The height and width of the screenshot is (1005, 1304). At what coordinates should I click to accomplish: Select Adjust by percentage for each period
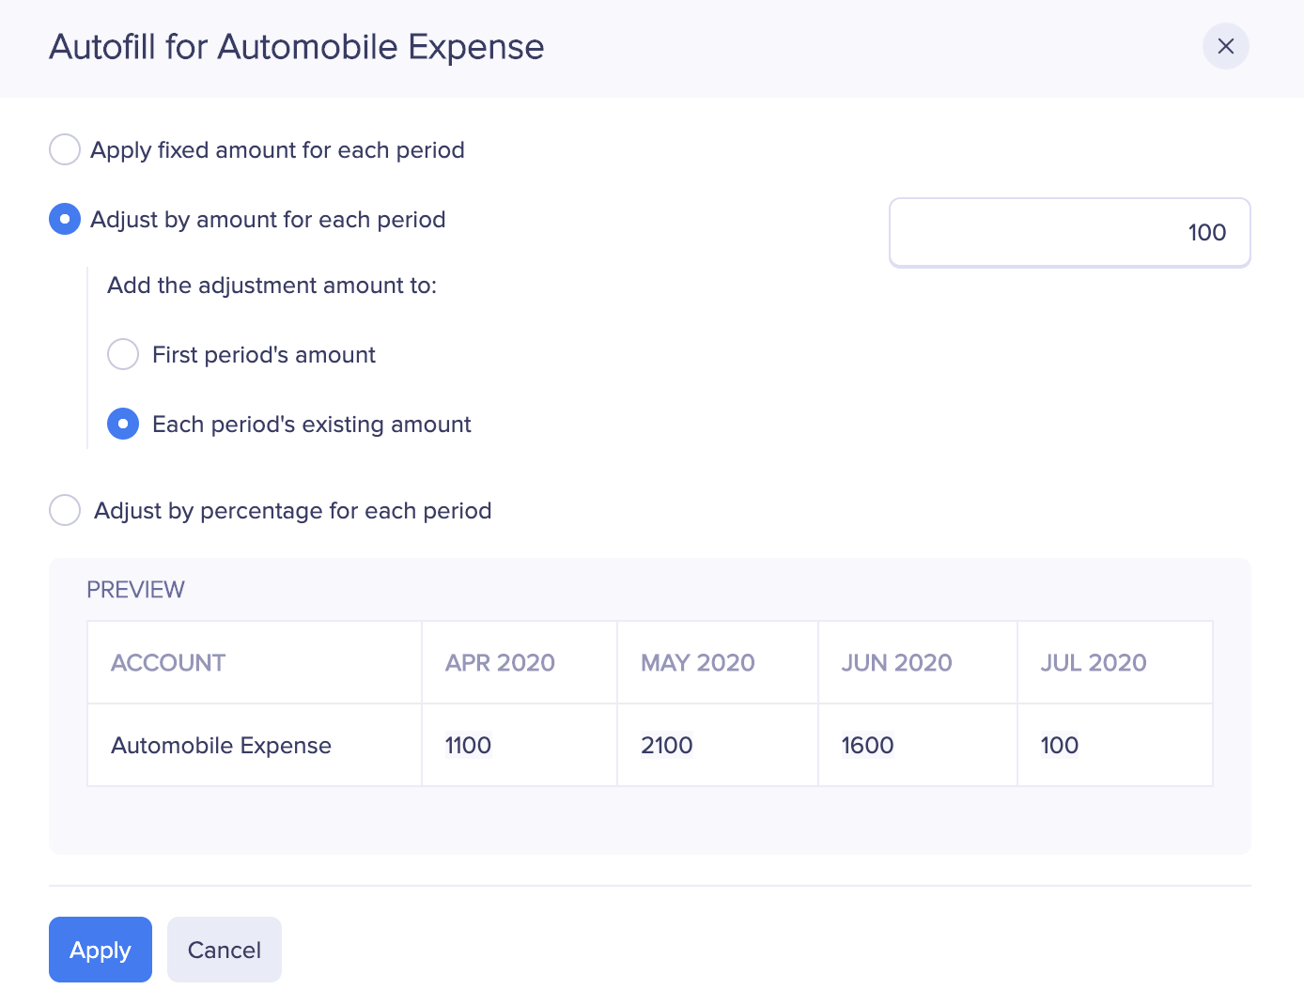pyautogui.click(x=64, y=510)
